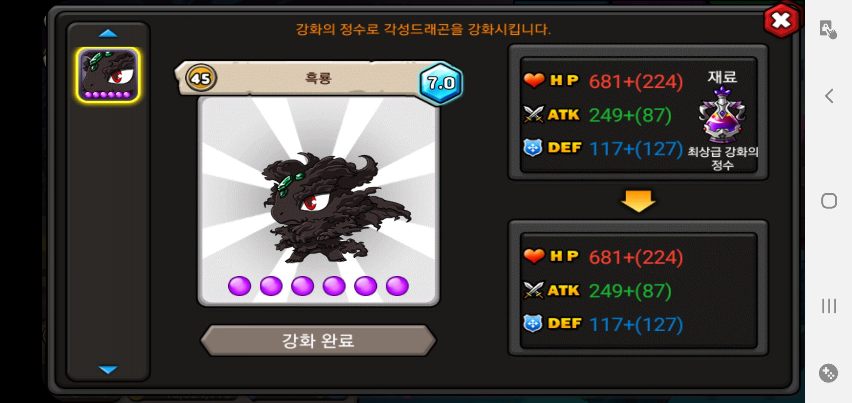Tap the upper HP heart icon
This screenshot has width=852, height=403.
[534, 80]
